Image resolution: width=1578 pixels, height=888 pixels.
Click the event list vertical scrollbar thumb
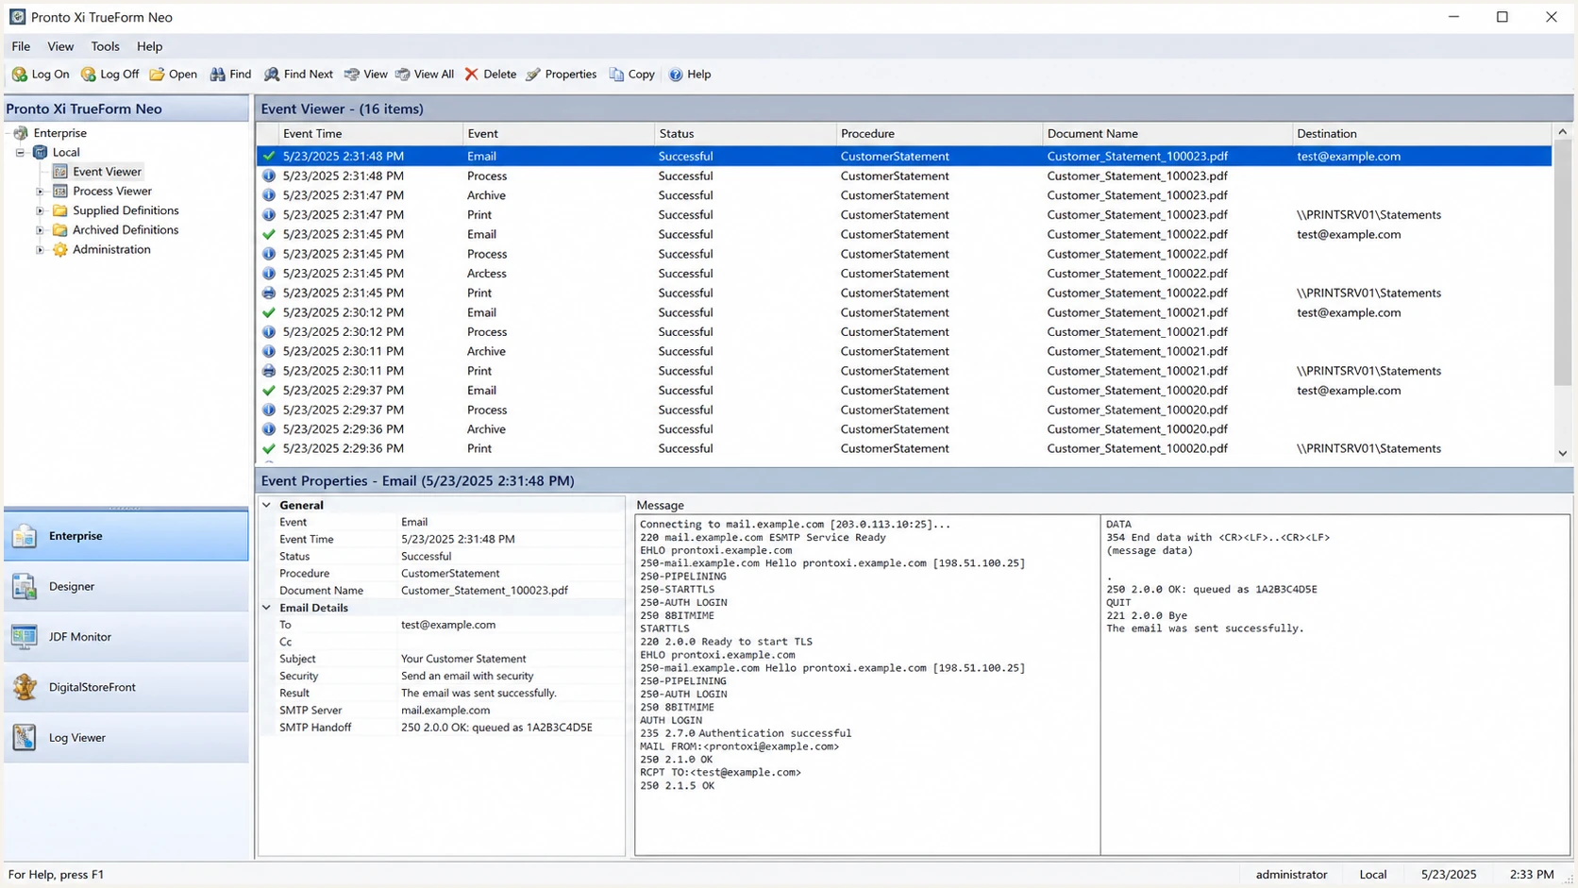[x=1562, y=262]
